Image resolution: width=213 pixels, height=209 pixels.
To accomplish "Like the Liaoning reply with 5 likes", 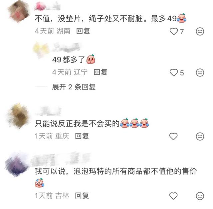I will pos(174,72).
